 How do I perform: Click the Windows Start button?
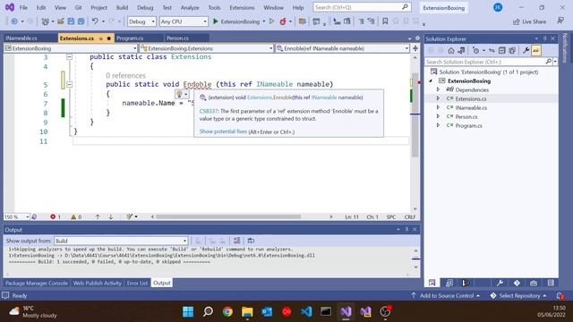pyautogui.click(x=188, y=311)
